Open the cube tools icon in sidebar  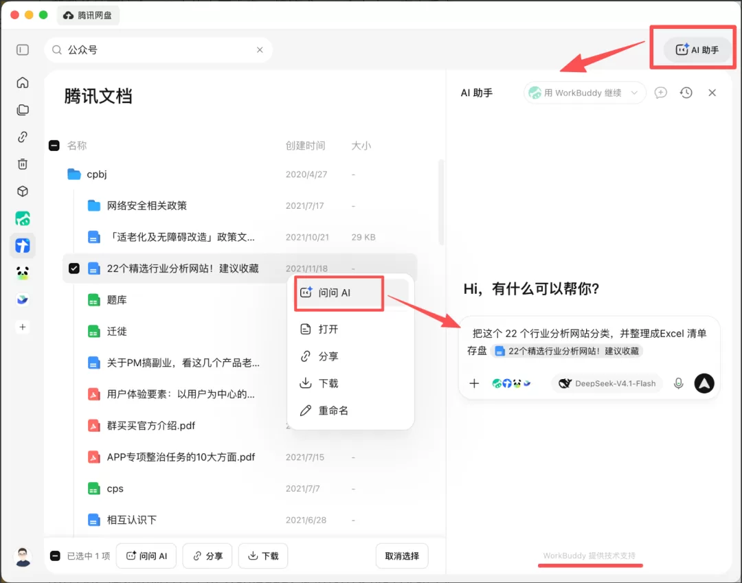[x=22, y=192]
